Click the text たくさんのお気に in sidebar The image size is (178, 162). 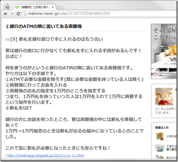166,109
